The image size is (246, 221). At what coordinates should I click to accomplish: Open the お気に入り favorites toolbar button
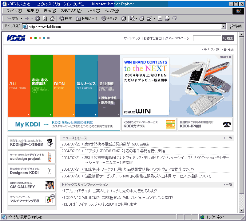87,18
